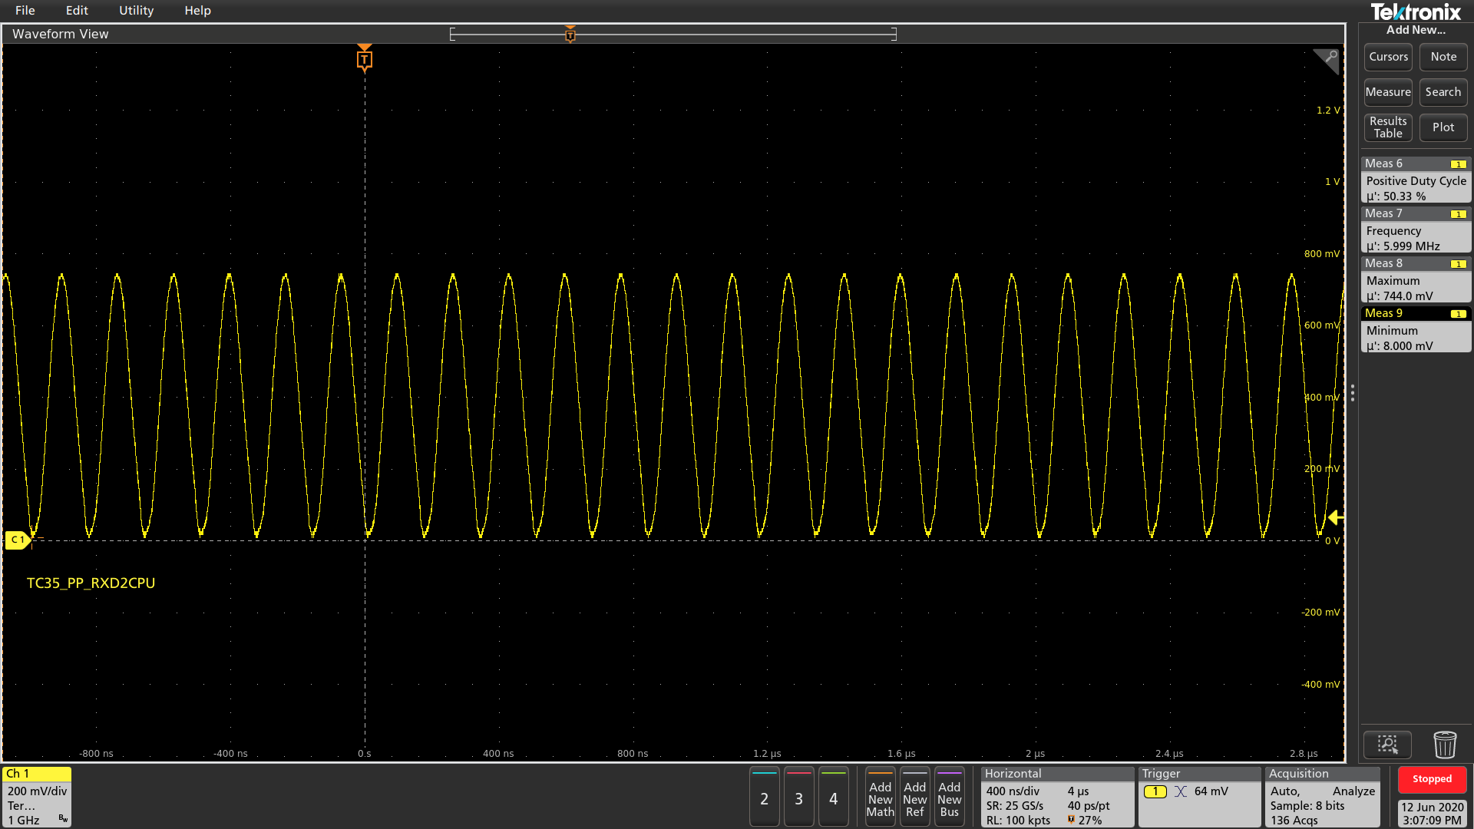Click the C1 channel ground handle

pos(17,540)
